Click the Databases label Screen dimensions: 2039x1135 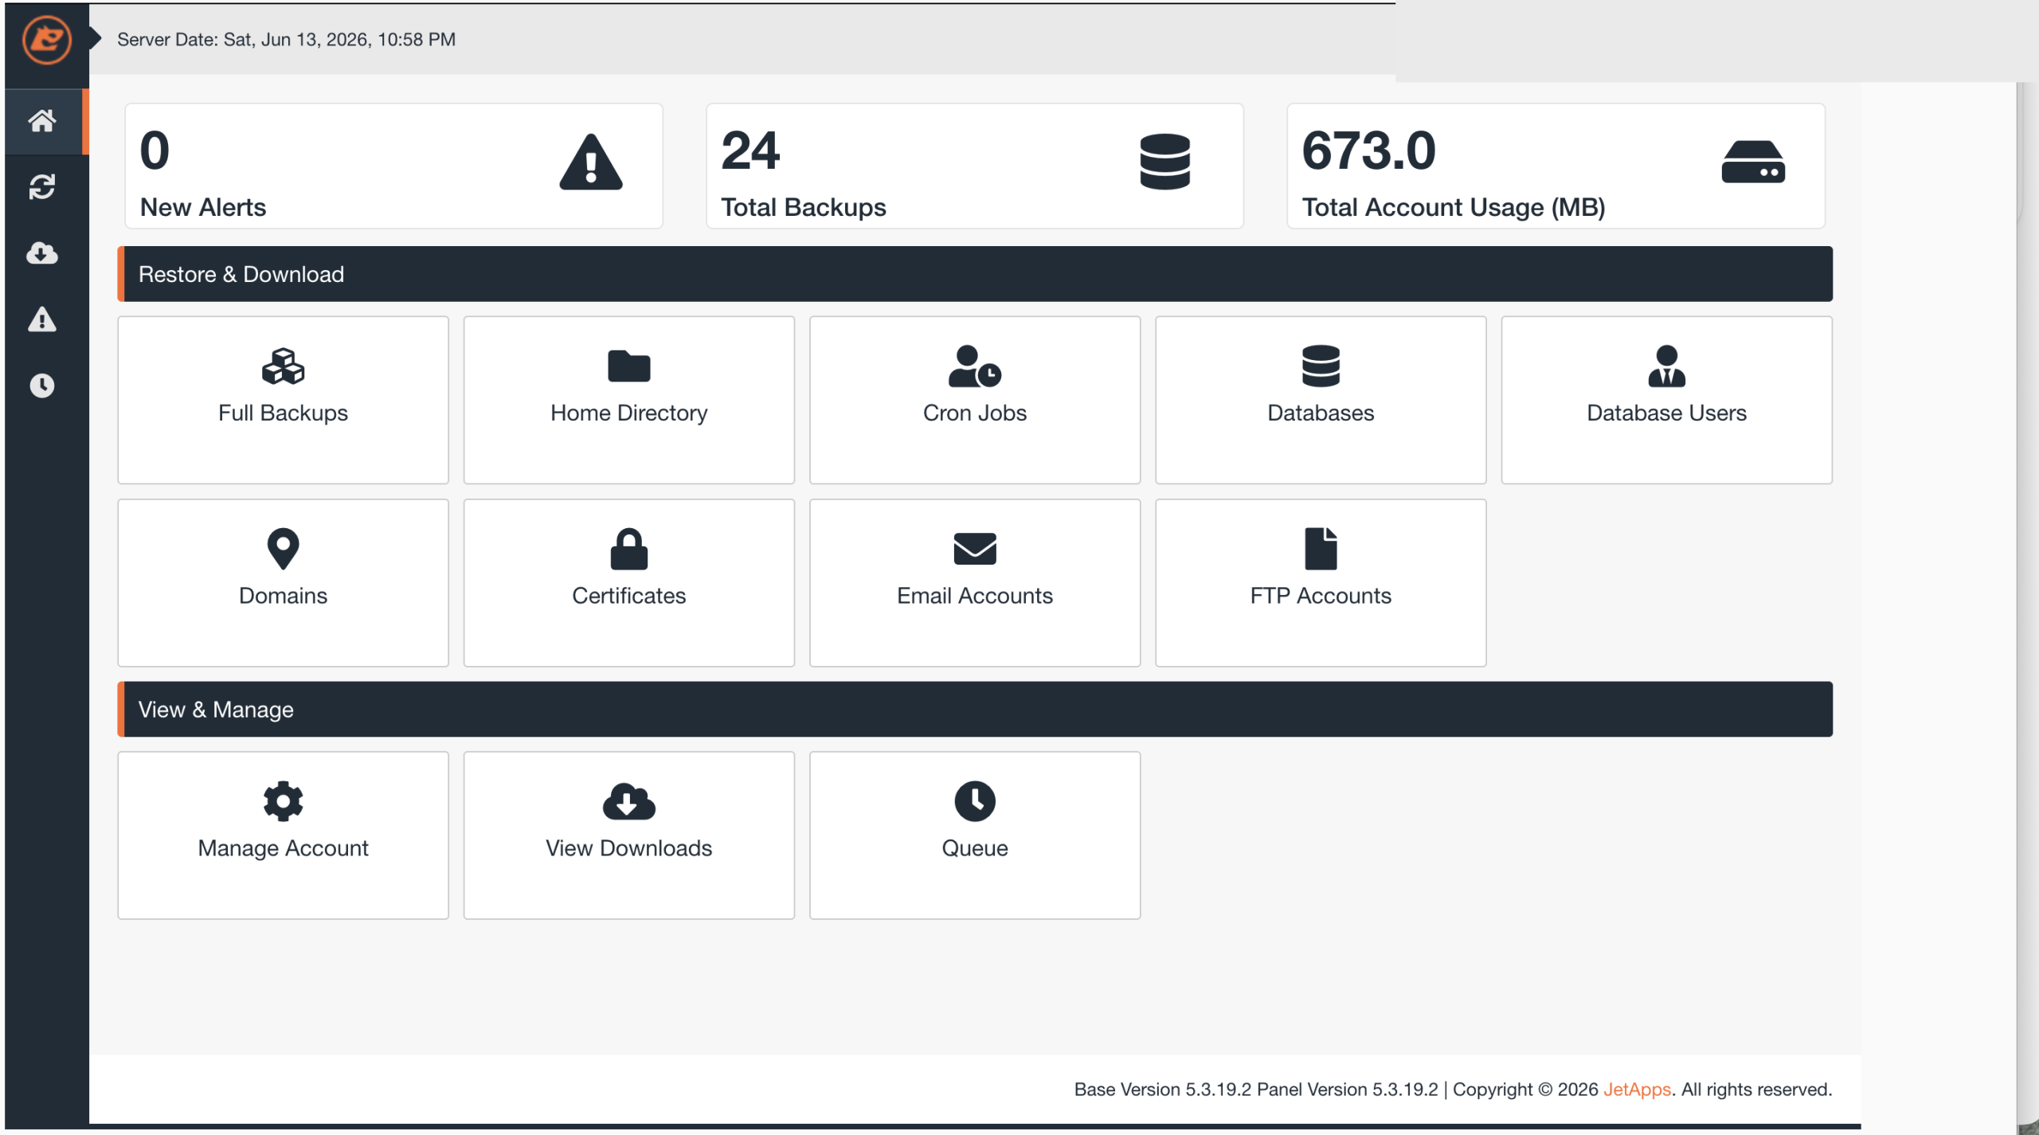click(1321, 413)
